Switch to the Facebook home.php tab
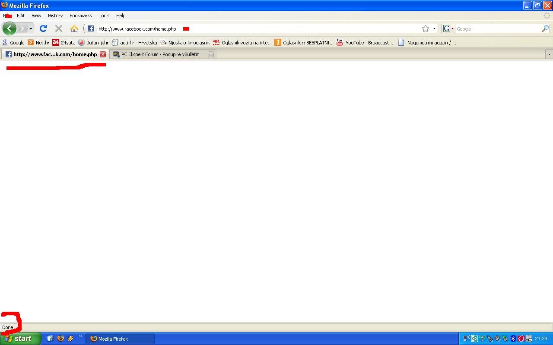The height and width of the screenshot is (345, 553). [x=55, y=54]
